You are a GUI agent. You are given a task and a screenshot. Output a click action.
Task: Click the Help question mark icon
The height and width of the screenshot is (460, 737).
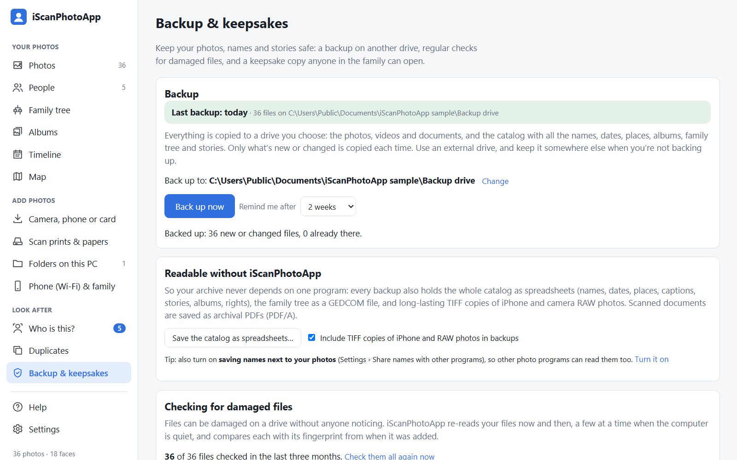[x=18, y=407]
